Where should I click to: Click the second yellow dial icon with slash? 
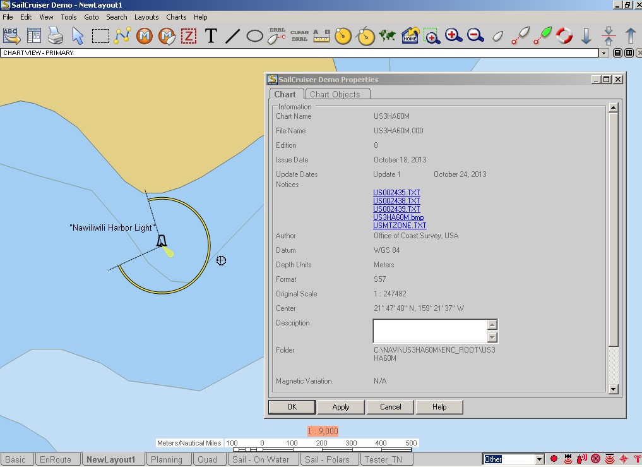click(x=366, y=36)
